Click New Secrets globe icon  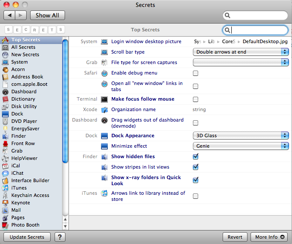[5, 55]
